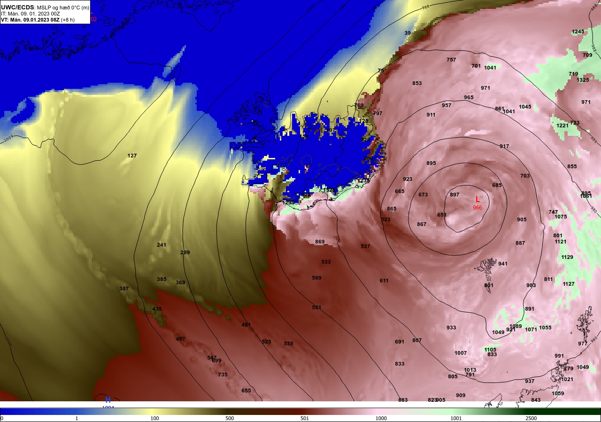Click the 735 height value
The height and width of the screenshot is (422, 601).
coord(223,375)
